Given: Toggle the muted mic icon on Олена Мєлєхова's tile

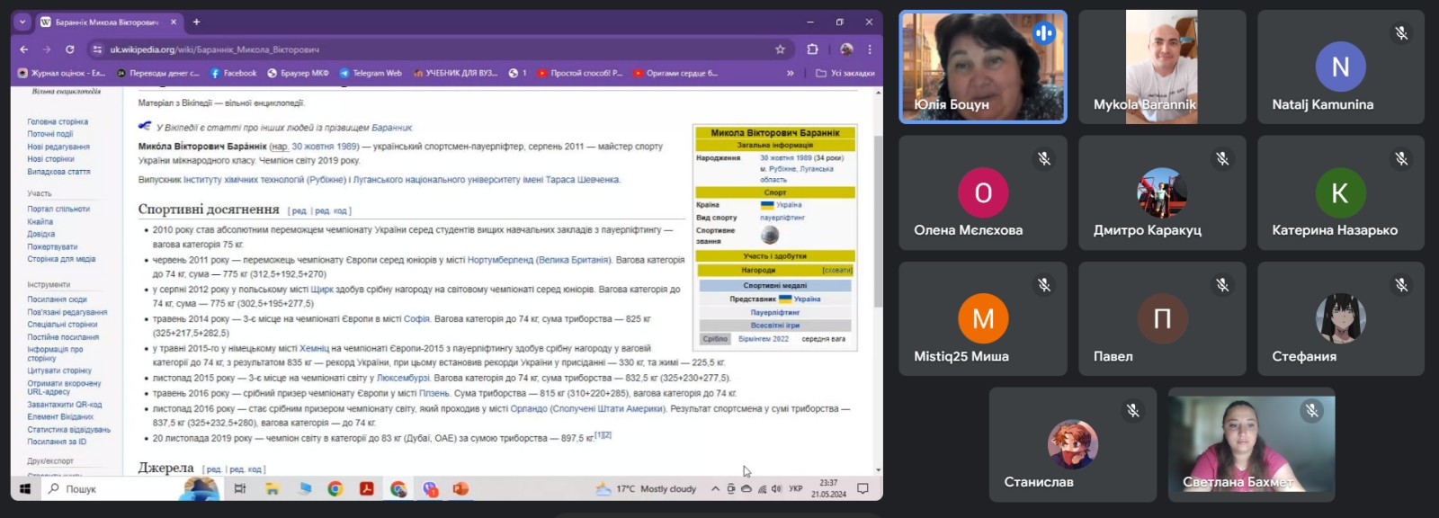Looking at the screenshot, I should point(1043,159).
